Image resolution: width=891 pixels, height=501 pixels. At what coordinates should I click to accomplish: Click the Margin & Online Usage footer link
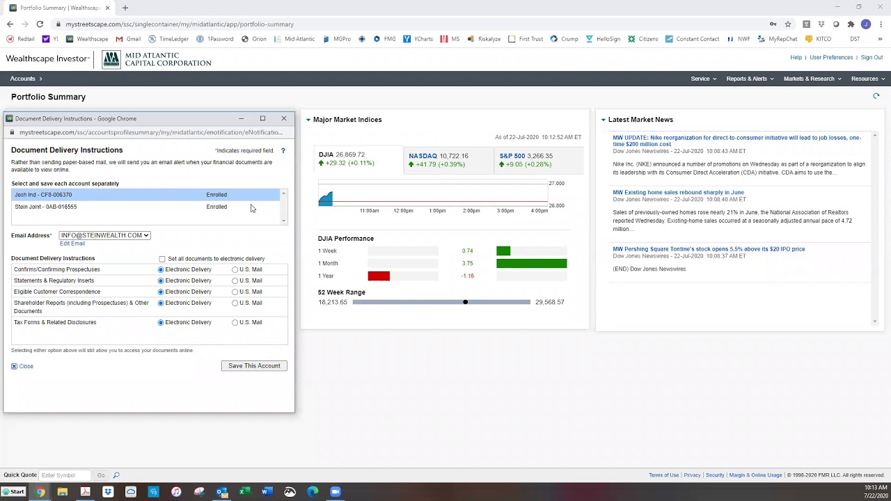pyautogui.click(x=755, y=475)
